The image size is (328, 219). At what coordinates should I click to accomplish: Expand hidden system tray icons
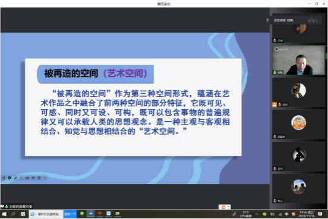point(257,214)
